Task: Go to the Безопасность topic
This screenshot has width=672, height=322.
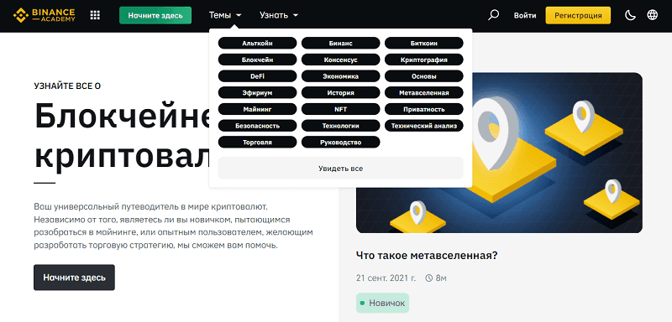Action: click(257, 126)
